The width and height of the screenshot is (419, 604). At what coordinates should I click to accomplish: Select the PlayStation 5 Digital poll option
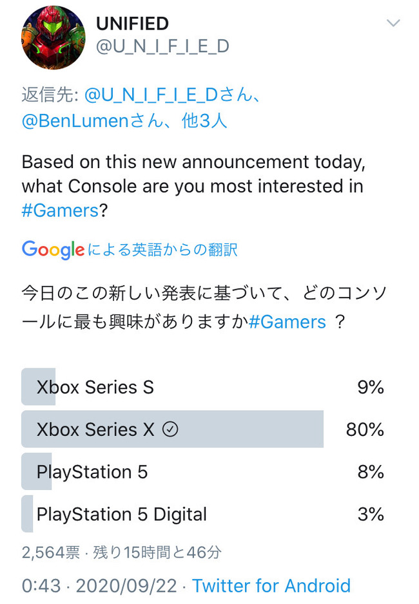[122, 514]
